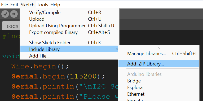The image size is (203, 101).
Task: Switch to the sketch tab
Action: (11, 26)
